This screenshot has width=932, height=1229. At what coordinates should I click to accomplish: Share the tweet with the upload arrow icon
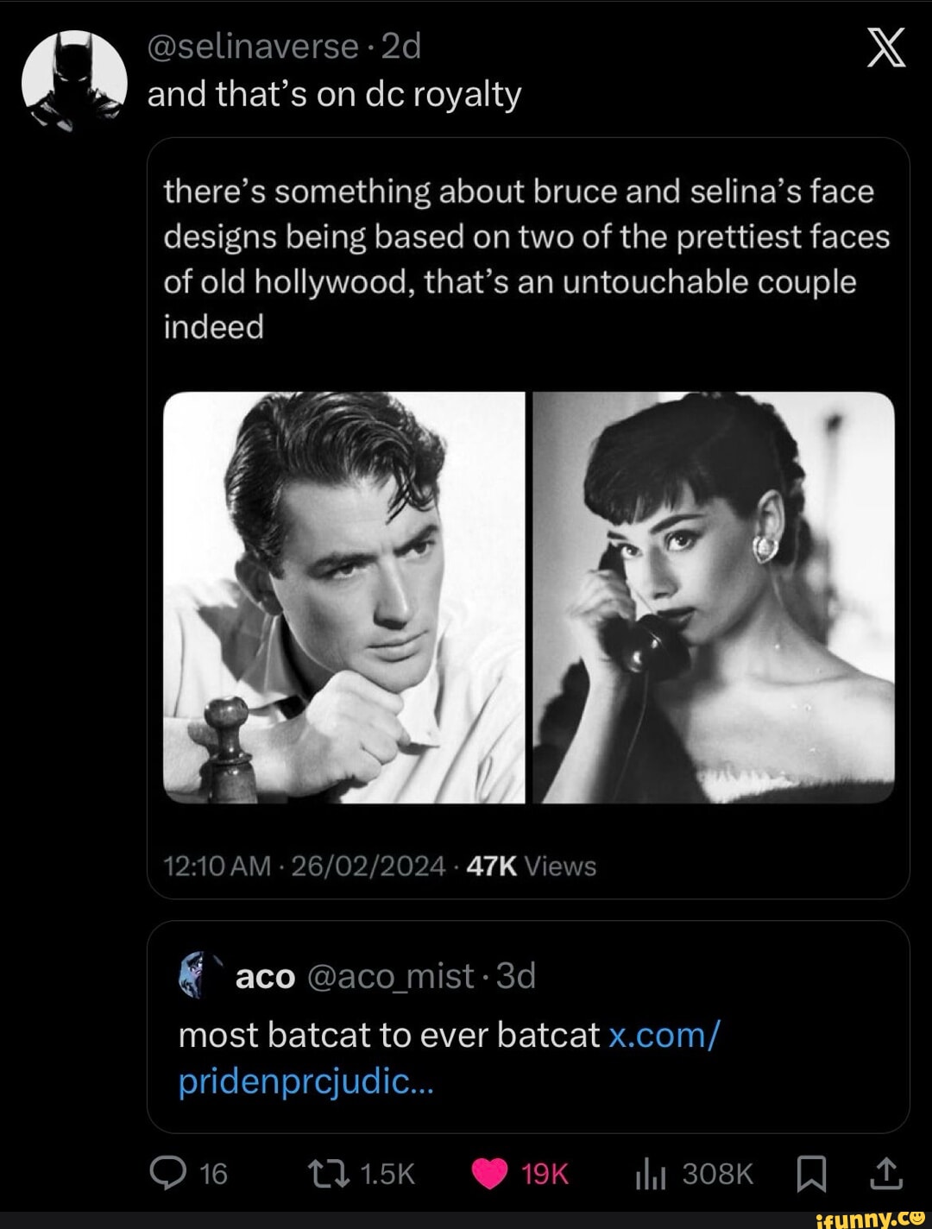click(885, 1173)
